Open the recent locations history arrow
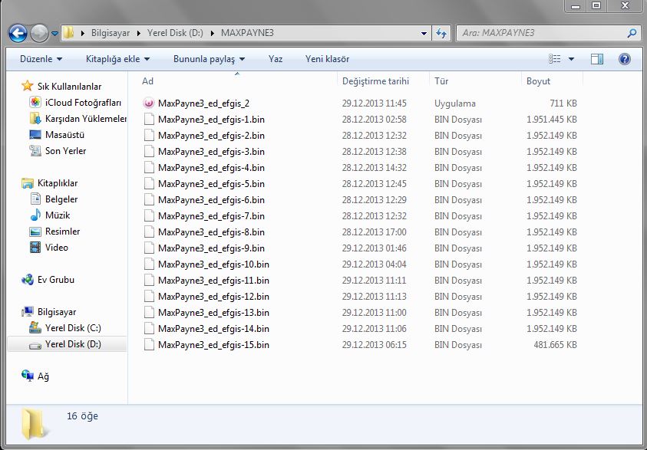Image resolution: width=647 pixels, height=450 pixels. click(x=54, y=34)
